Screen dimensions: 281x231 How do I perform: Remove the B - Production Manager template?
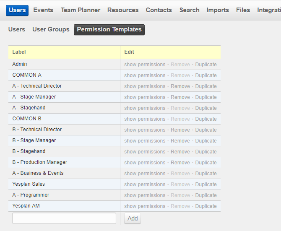click(x=180, y=163)
